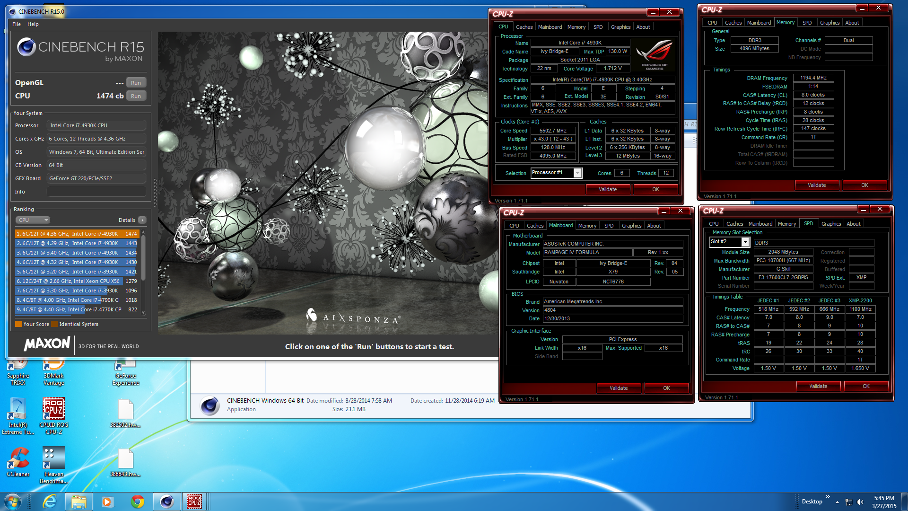Switch to Mainboard tab in CPU-Z SPD window

[760, 224]
